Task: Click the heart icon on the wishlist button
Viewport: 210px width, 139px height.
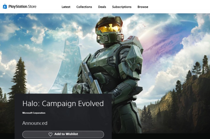Action: 50,134
